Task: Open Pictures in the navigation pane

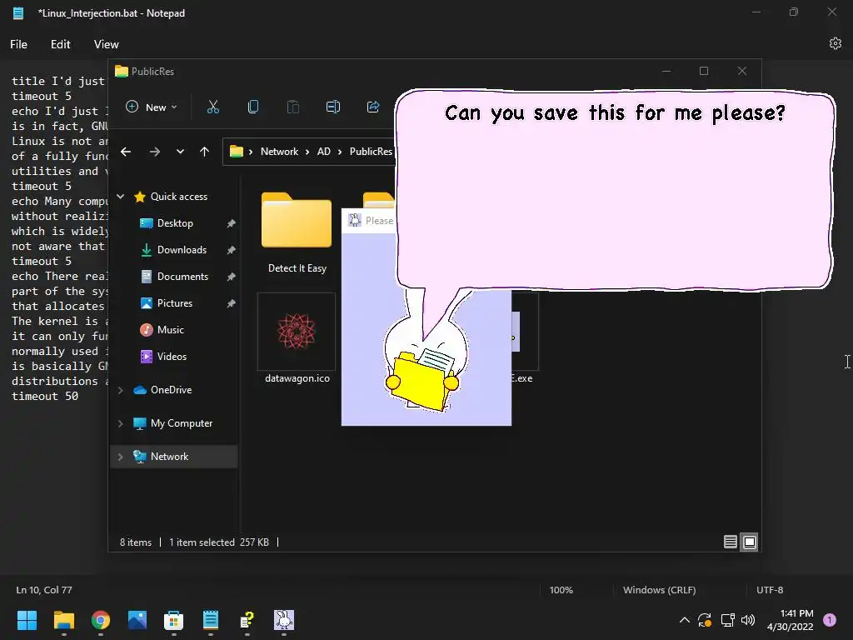Action: pyautogui.click(x=175, y=303)
